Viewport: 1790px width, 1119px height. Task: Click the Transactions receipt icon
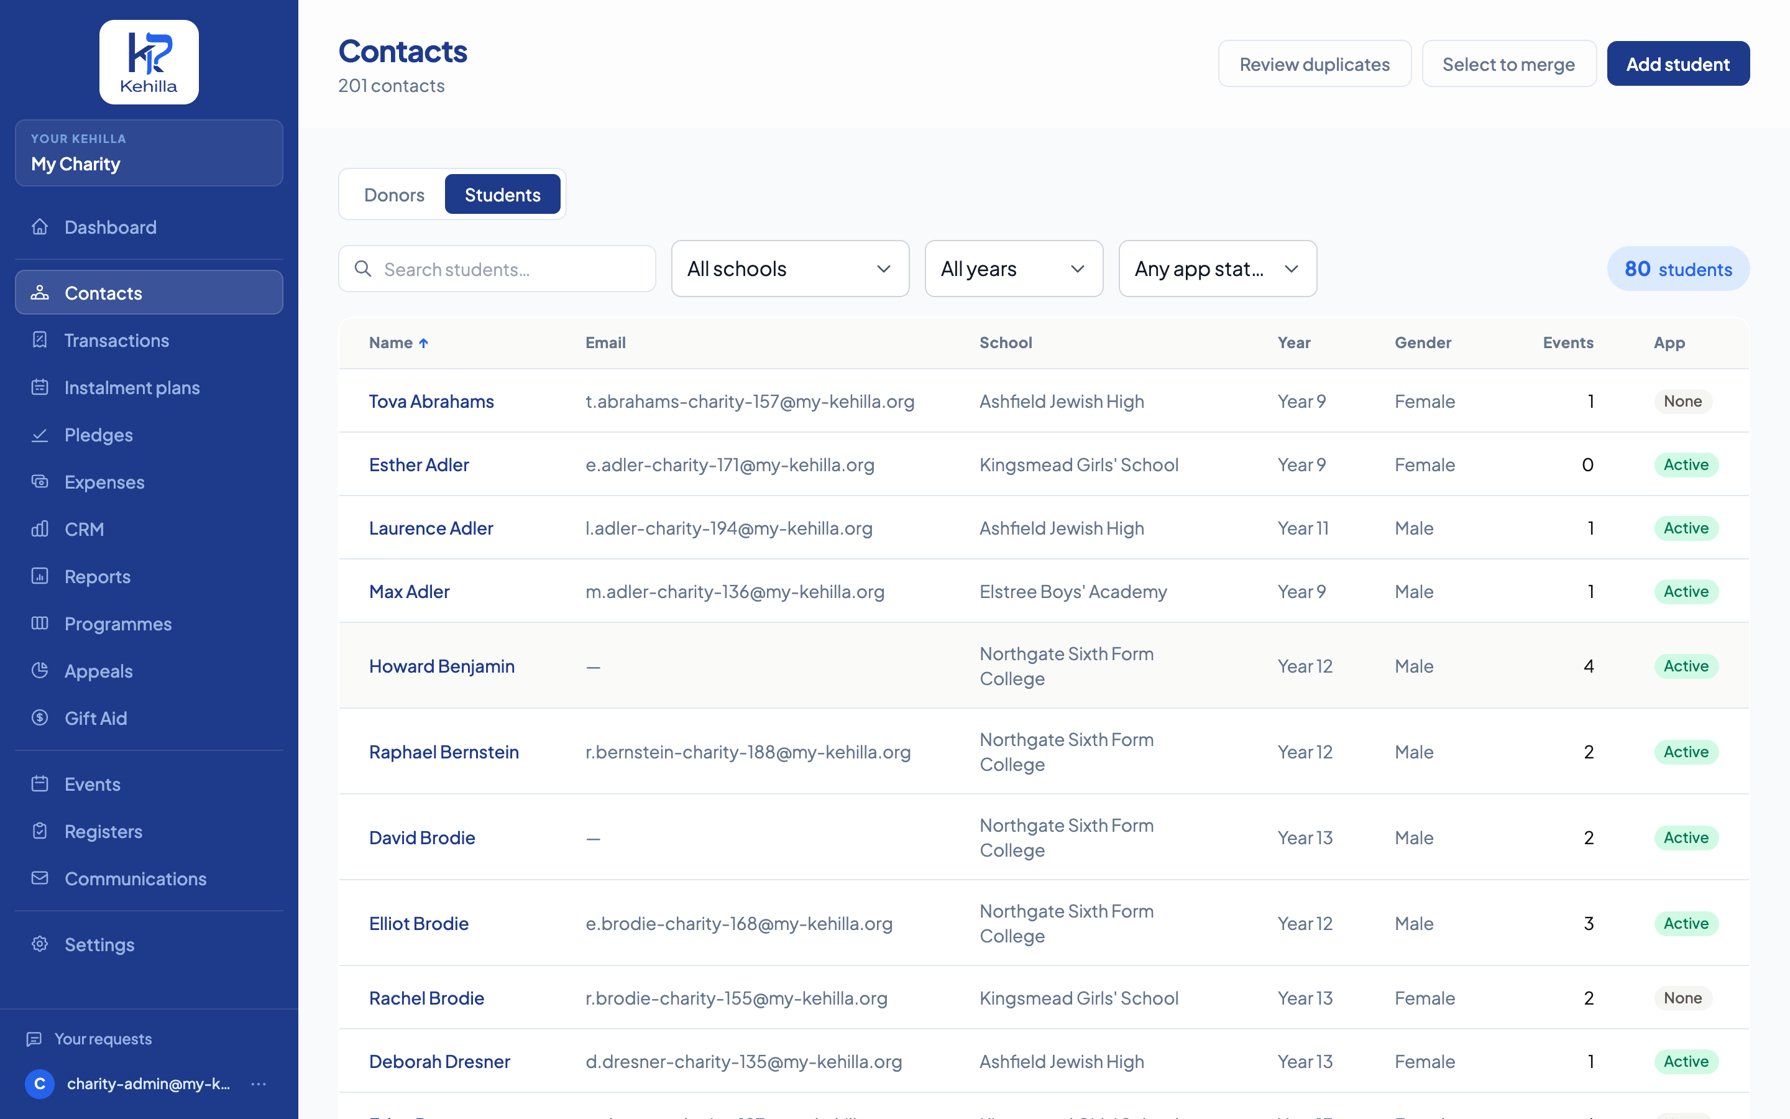click(40, 339)
